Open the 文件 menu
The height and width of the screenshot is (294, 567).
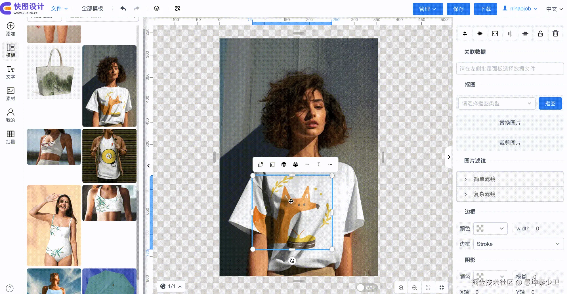click(x=59, y=8)
